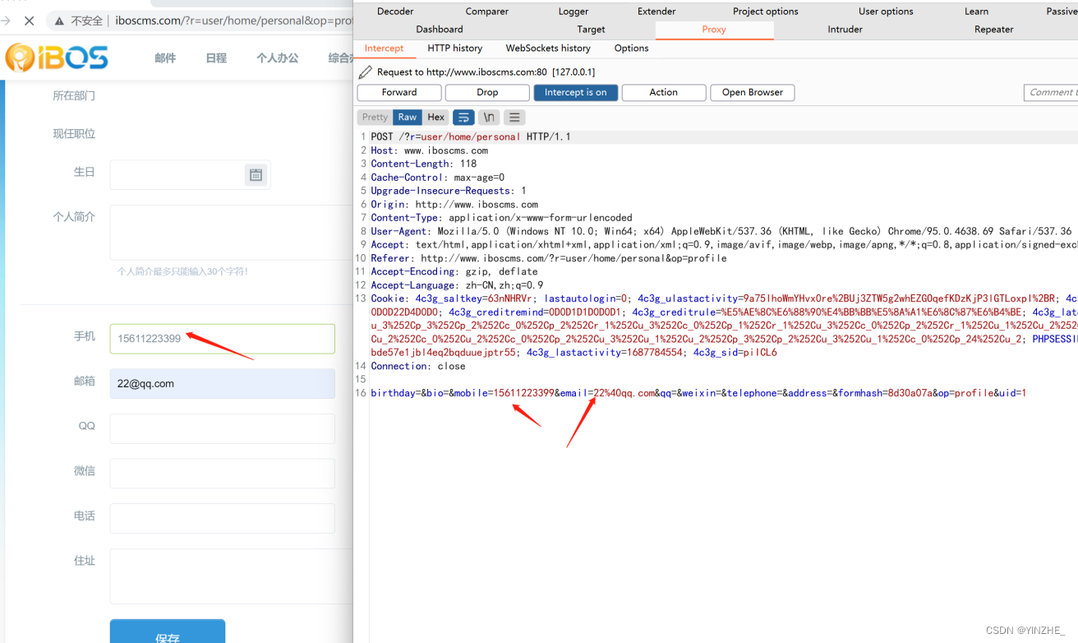Open the birthday calendar picker icon
Viewport: 1078px width, 643px height.
[x=256, y=174]
